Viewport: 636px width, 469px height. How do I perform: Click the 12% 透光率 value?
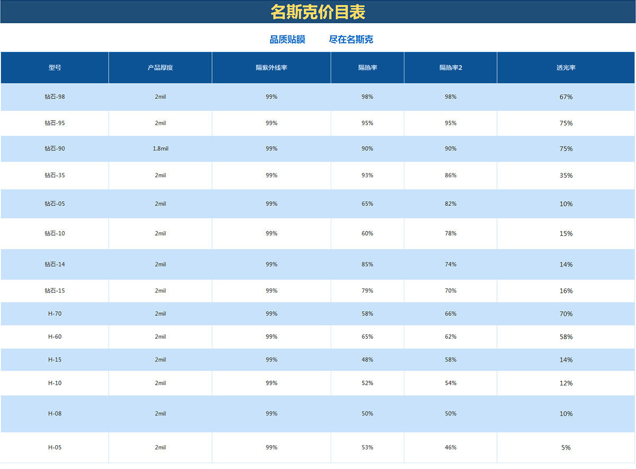[x=566, y=383]
